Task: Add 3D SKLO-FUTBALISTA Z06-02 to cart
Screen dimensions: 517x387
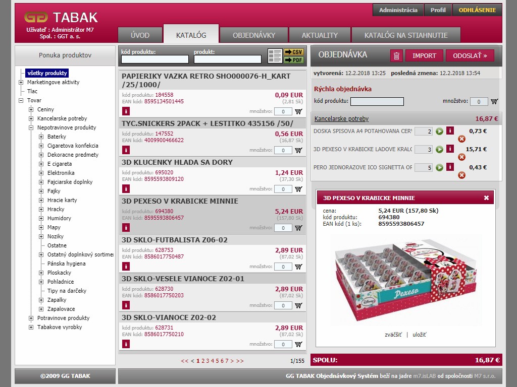Action: coord(298,267)
